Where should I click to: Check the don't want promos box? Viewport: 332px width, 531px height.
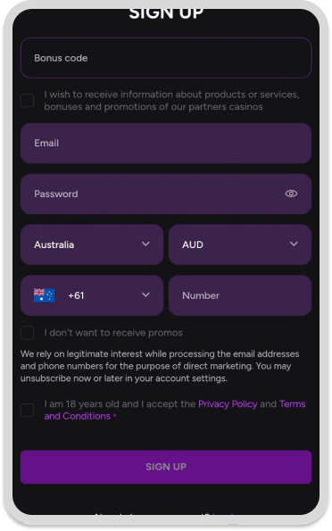(x=27, y=333)
